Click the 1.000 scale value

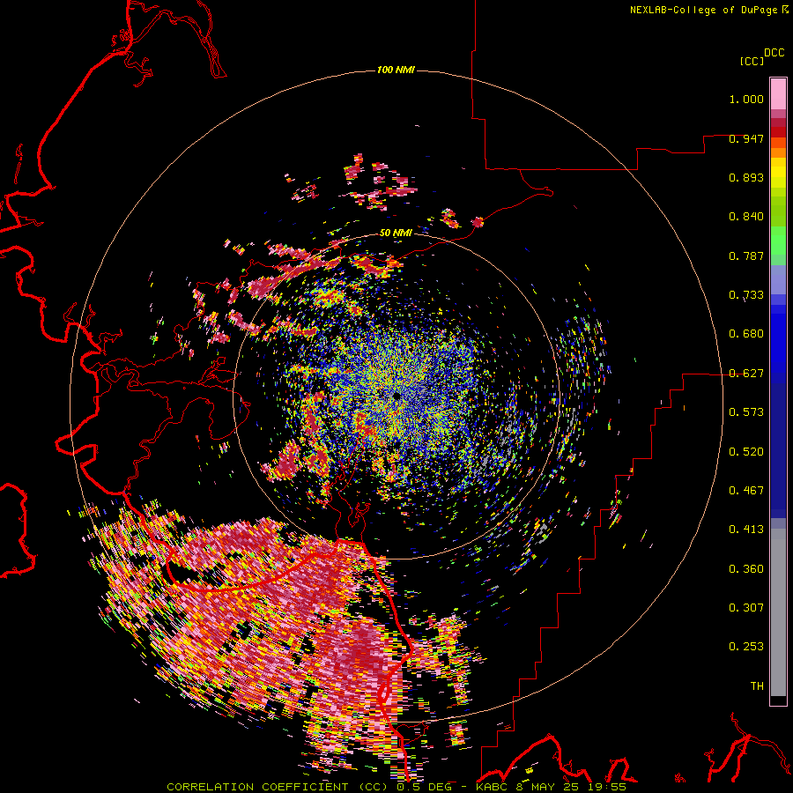[x=746, y=99]
